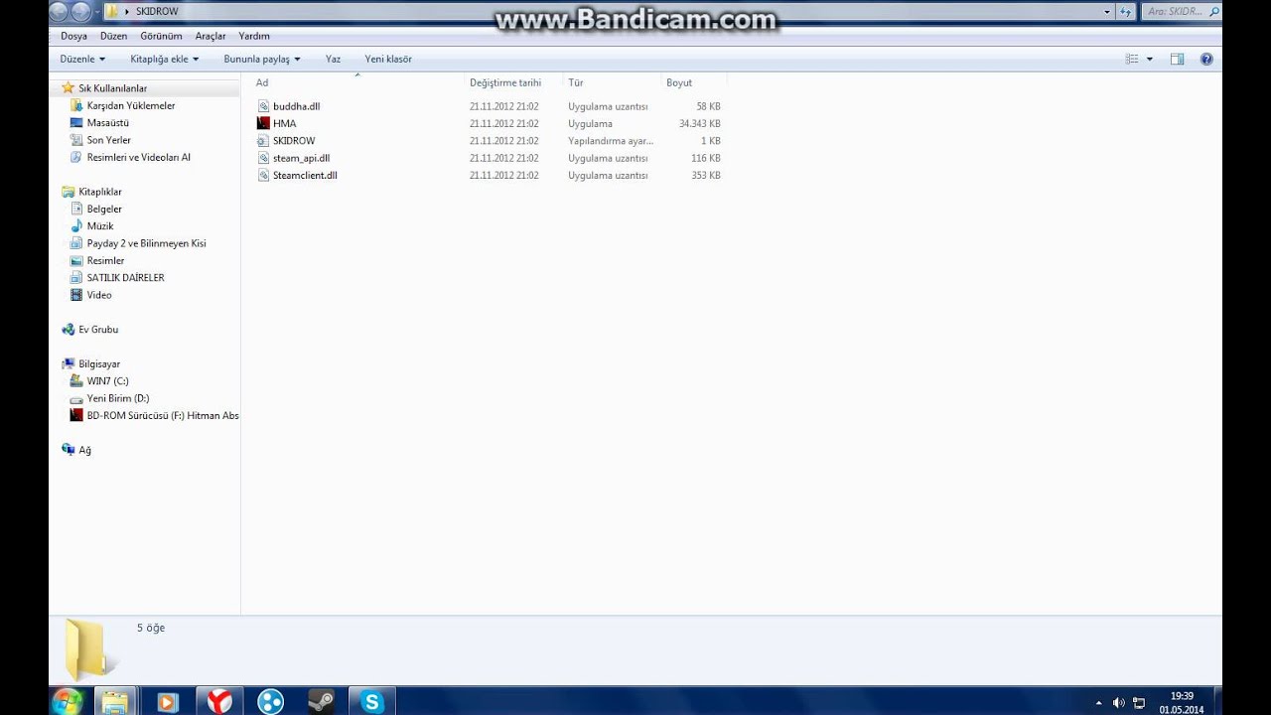This screenshot has height=715, width=1271.
Task: Open the Dosya menu
Action: click(x=73, y=36)
